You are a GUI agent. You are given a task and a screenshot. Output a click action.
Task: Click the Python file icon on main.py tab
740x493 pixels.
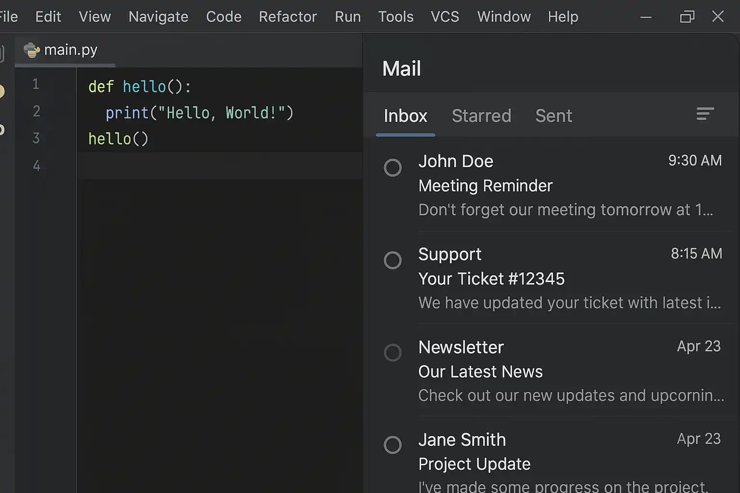pyautogui.click(x=32, y=50)
